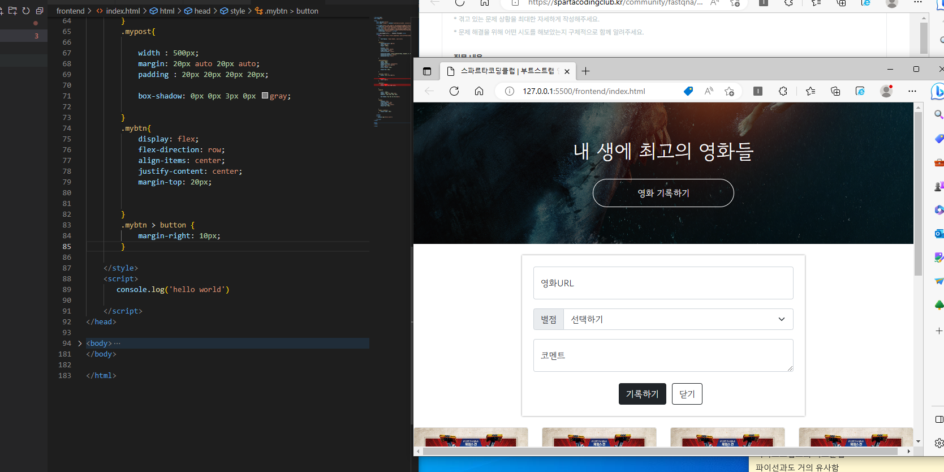Click the scroll down arrow of page scrollbar
Viewport: 944px width, 472px height.
point(919,441)
